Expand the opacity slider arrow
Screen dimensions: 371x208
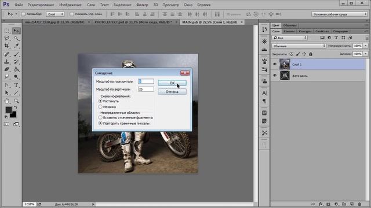pyautogui.click(x=366, y=46)
